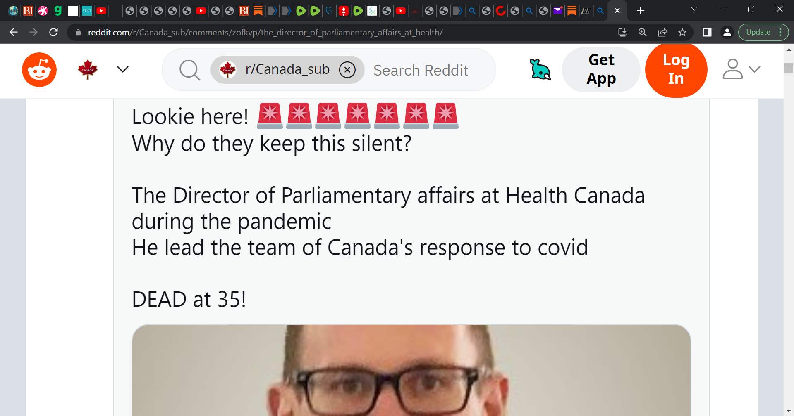Reload the page

(x=53, y=32)
